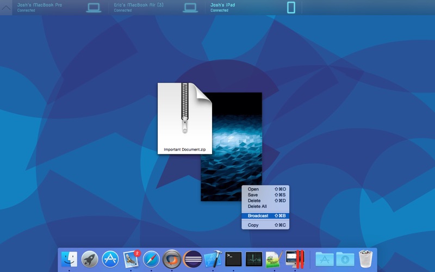The height and width of the screenshot is (272, 435).
Task: Select Delete in the context menu
Action: coord(254,201)
